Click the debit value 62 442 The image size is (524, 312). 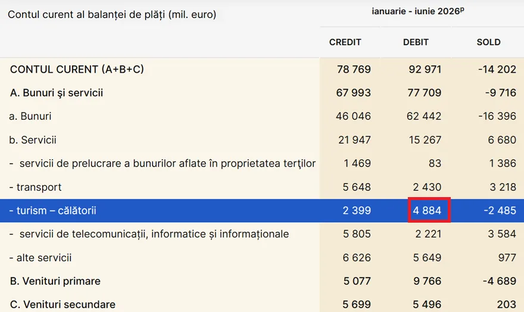[x=424, y=116]
